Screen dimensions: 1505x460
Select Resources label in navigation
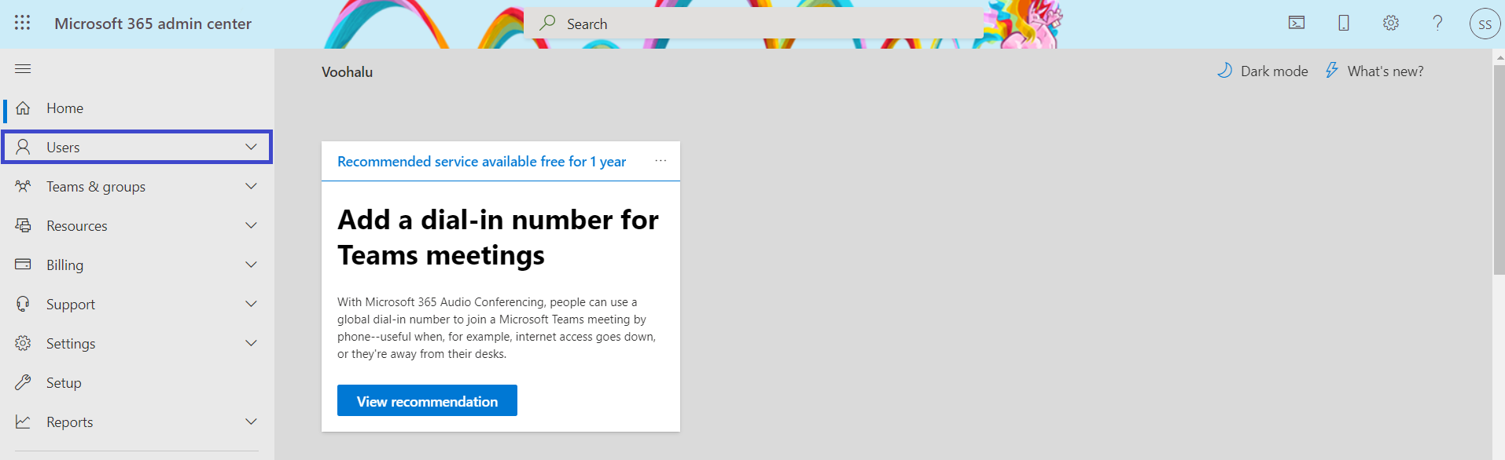coord(77,226)
